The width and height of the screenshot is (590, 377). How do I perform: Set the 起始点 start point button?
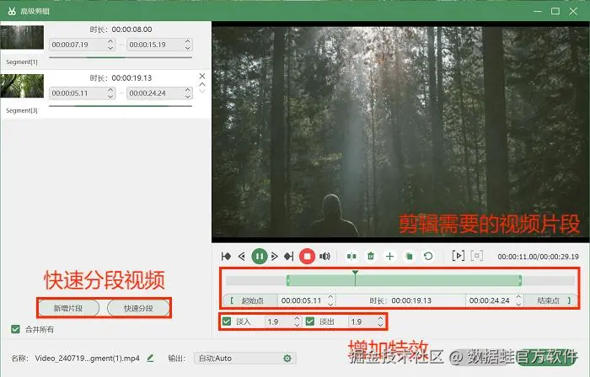250,300
